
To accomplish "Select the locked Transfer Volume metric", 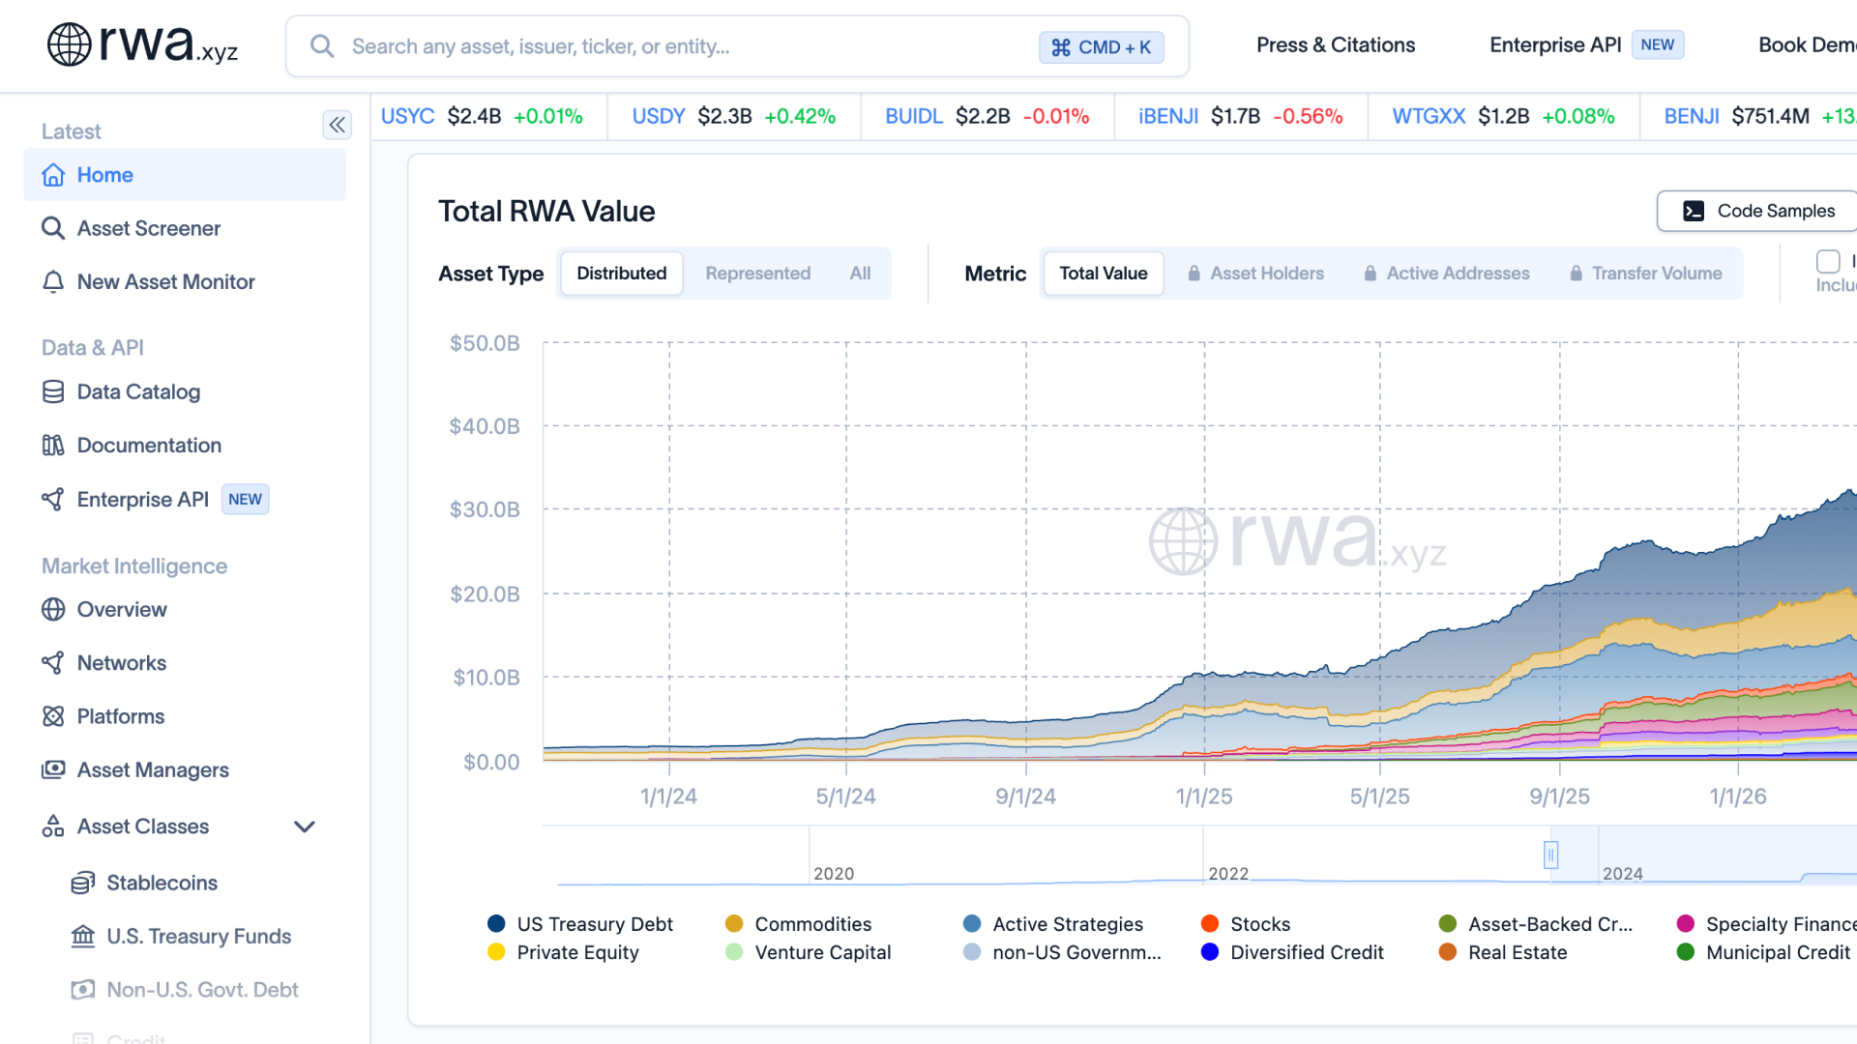I will pyautogui.click(x=1646, y=274).
